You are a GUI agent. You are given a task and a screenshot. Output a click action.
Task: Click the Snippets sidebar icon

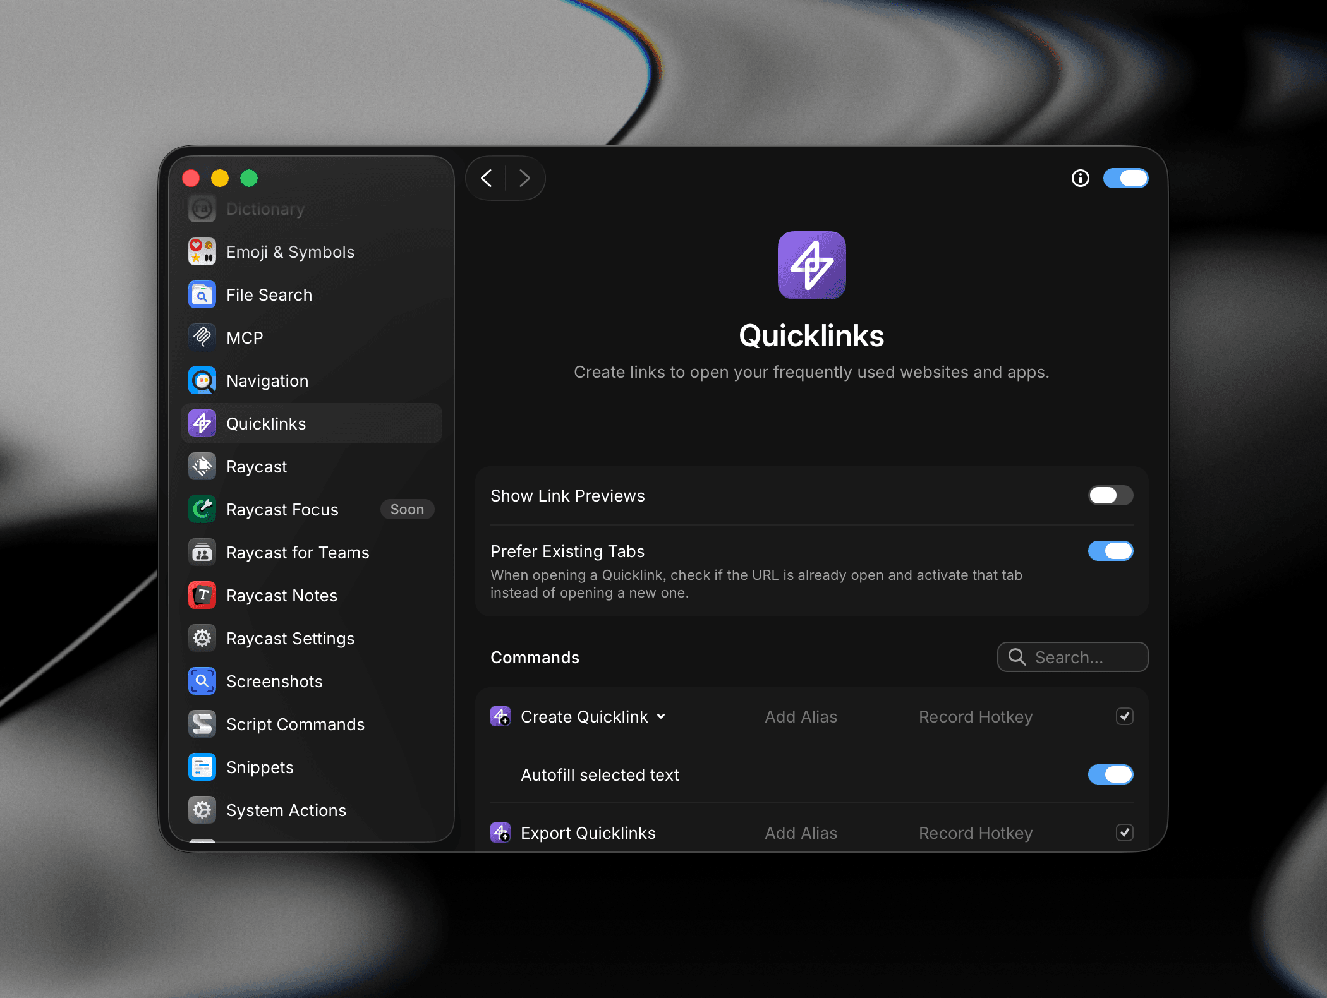tap(202, 767)
